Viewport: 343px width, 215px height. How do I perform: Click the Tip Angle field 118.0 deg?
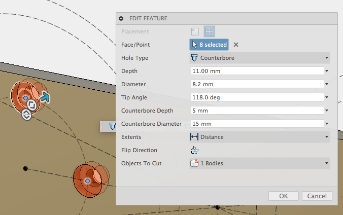point(257,97)
